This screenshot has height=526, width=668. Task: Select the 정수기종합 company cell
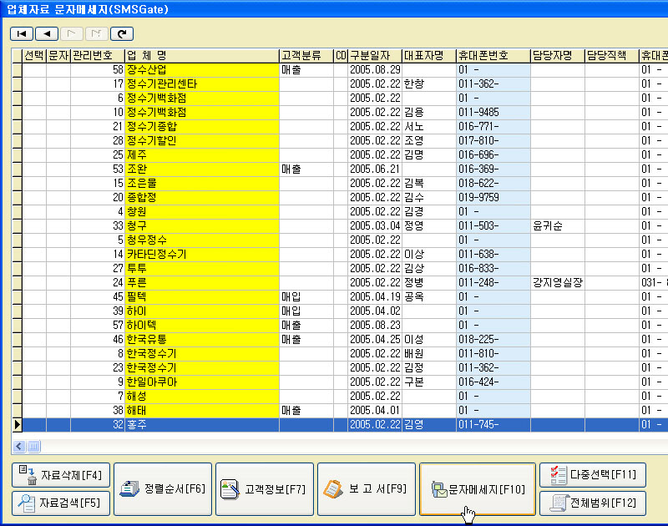click(x=202, y=127)
